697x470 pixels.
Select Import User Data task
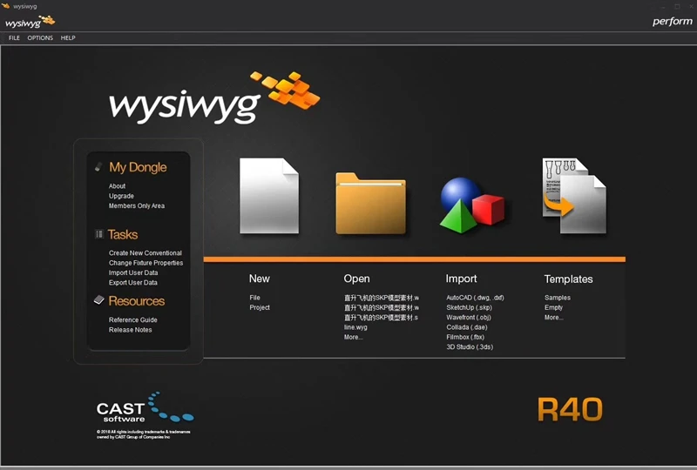point(133,272)
